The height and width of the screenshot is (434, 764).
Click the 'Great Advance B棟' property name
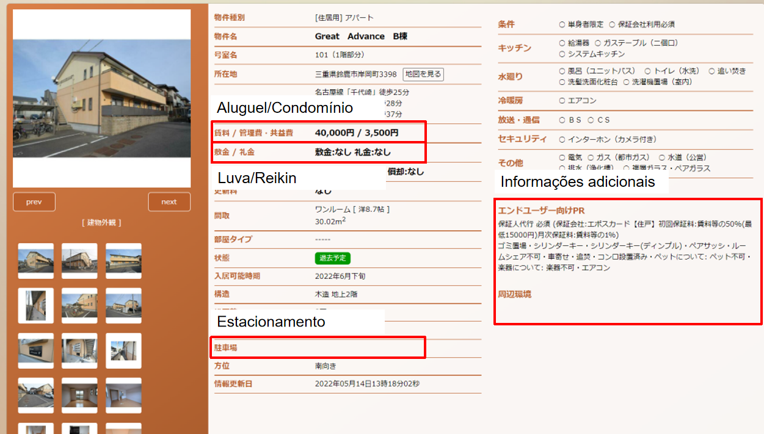(x=361, y=37)
